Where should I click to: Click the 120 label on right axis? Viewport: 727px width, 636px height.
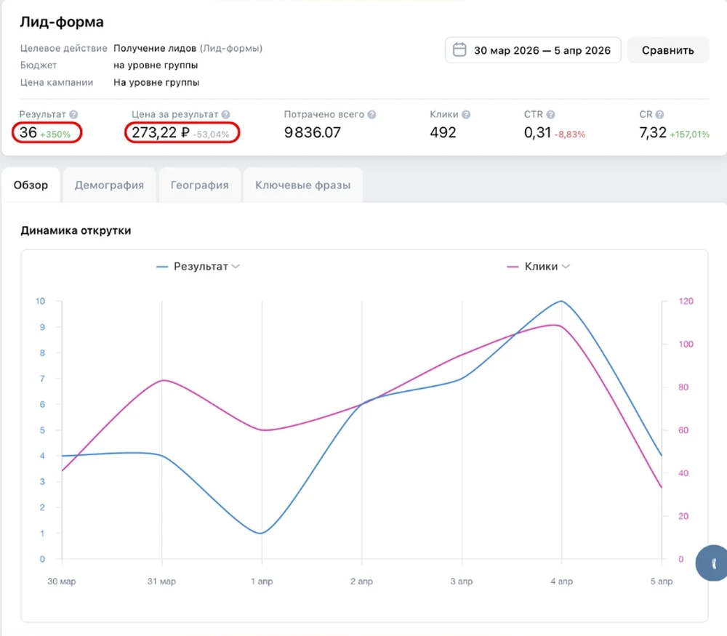click(x=686, y=302)
